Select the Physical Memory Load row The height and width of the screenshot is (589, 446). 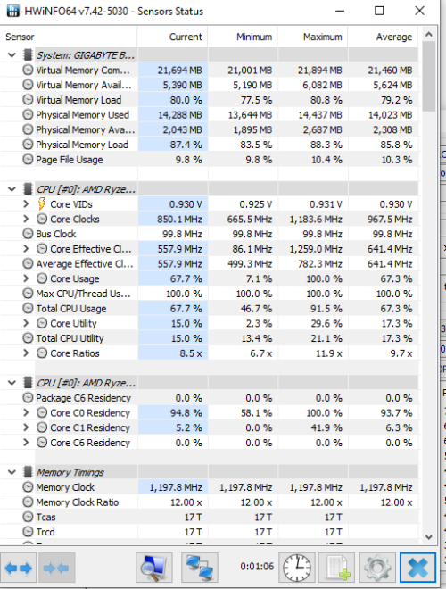tap(209, 145)
